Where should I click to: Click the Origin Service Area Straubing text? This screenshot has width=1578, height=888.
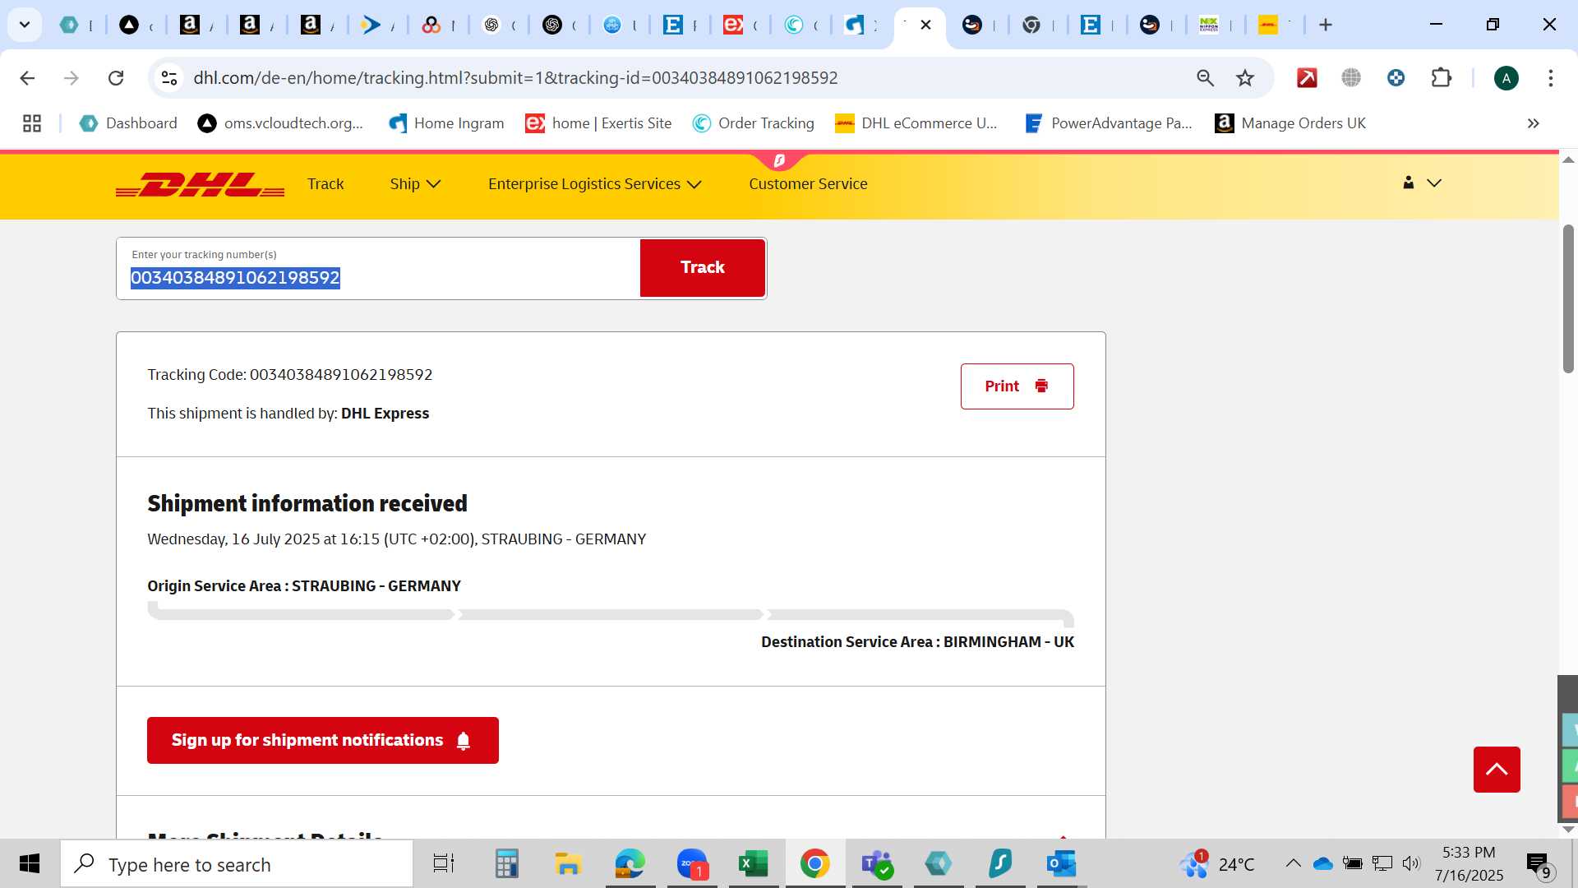coord(304,586)
